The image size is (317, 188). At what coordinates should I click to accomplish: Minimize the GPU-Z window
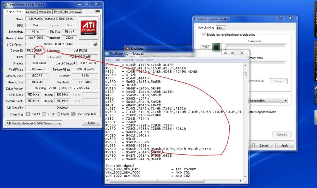80,4
